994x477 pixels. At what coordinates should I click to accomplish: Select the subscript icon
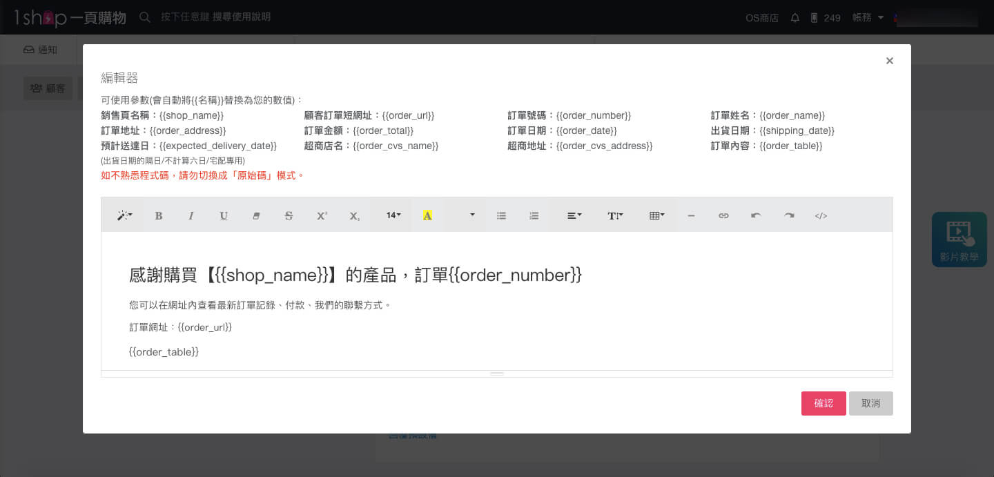[x=354, y=215]
